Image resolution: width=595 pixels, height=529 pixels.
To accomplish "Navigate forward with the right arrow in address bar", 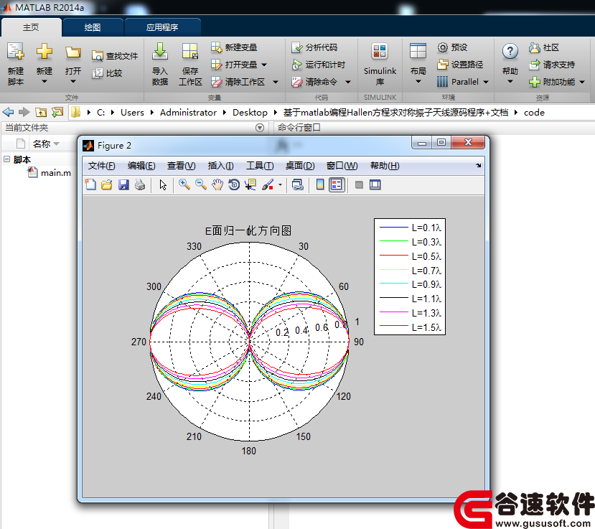I will [x=24, y=112].
